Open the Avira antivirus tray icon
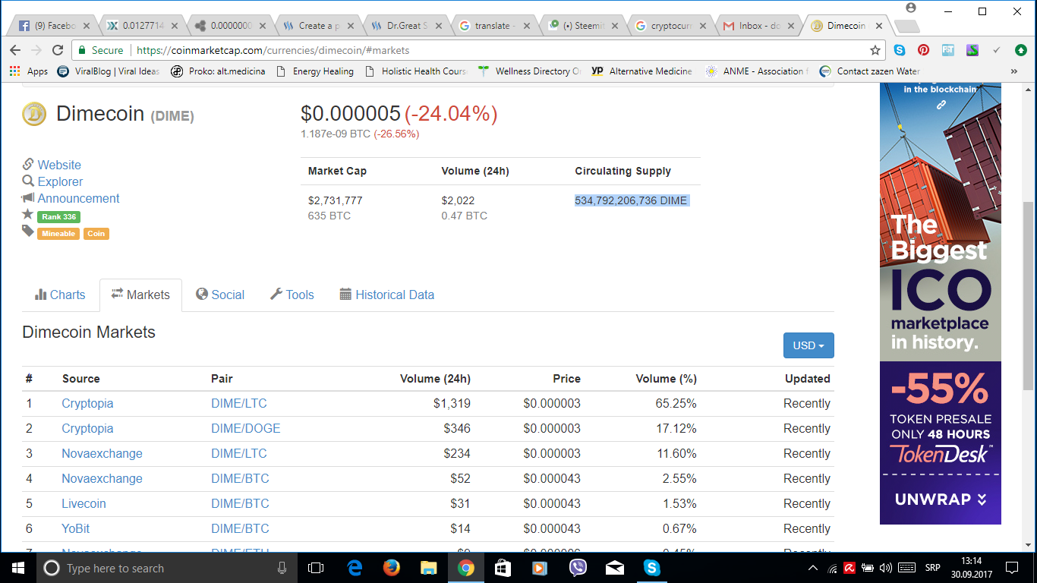Viewport: 1037px width, 583px height. (851, 568)
